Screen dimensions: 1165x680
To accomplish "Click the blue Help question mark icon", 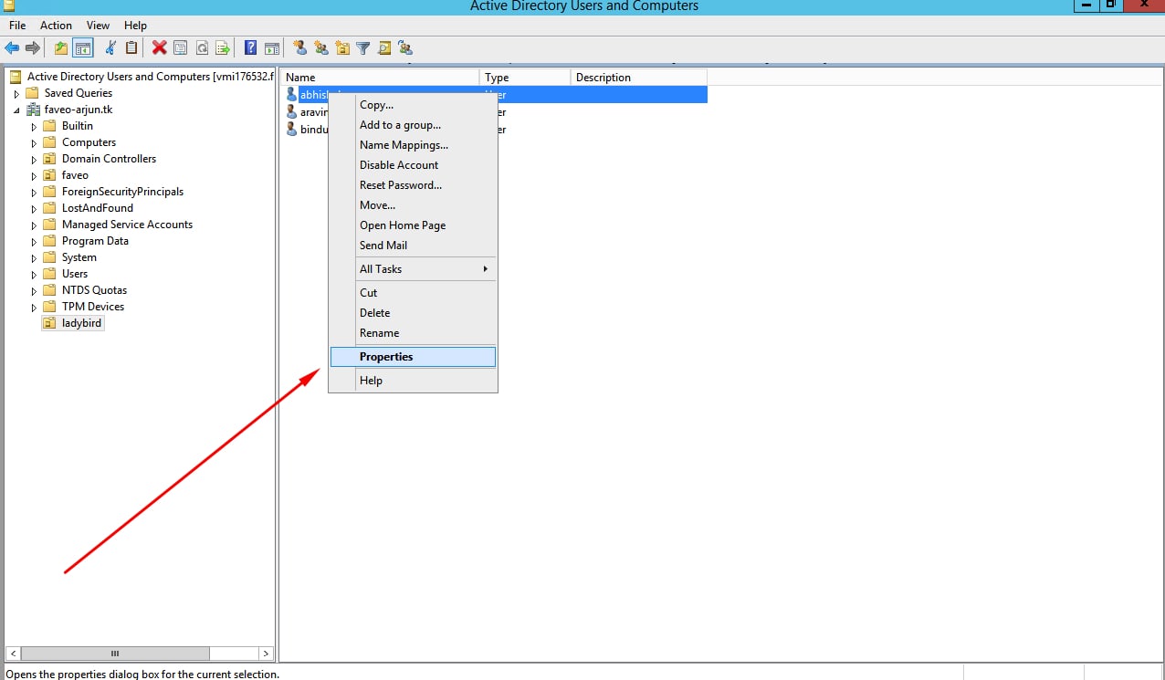I will [250, 48].
